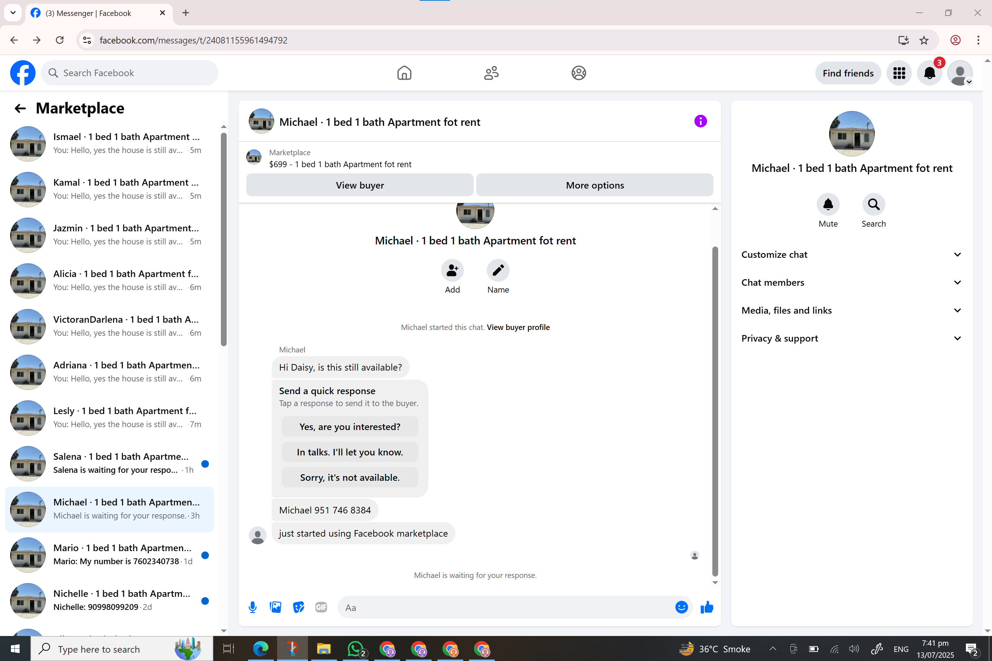Attach a photo using the image icon
The height and width of the screenshot is (661, 992).
pyautogui.click(x=275, y=607)
